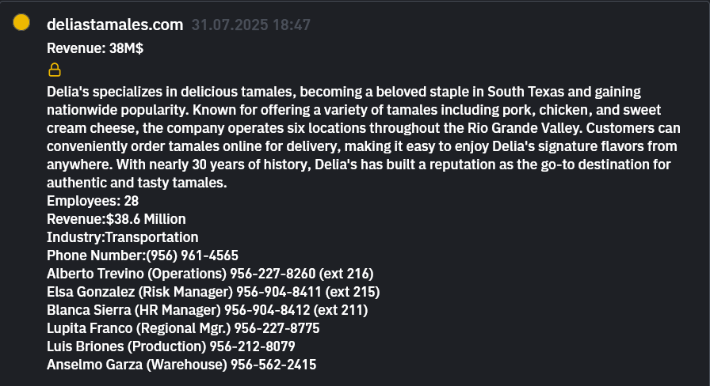Click the Industry:Transportation line

122,237
